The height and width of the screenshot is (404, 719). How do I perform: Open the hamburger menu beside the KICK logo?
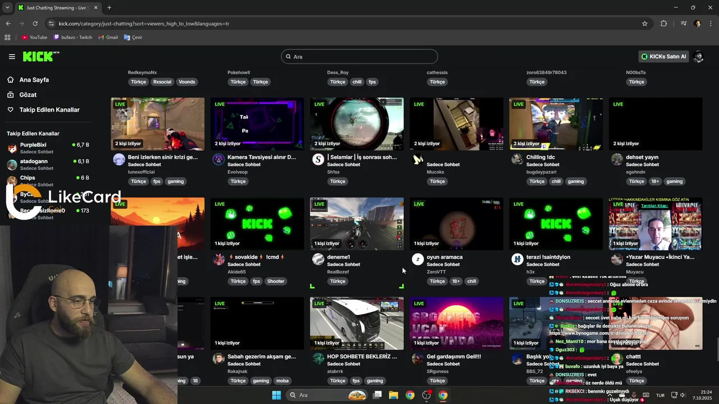point(12,57)
